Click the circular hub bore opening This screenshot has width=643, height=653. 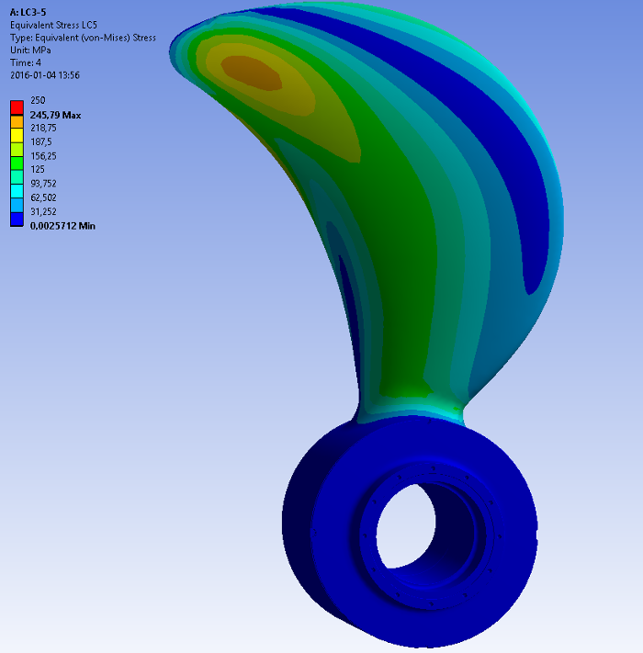[406, 526]
